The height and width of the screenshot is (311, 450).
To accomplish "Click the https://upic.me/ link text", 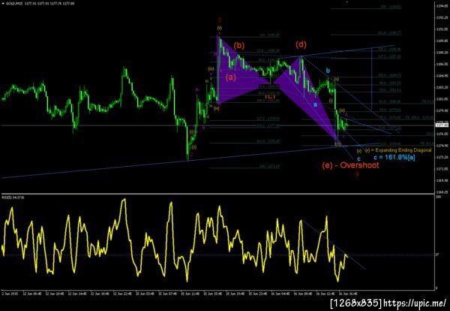I will point(415,303).
